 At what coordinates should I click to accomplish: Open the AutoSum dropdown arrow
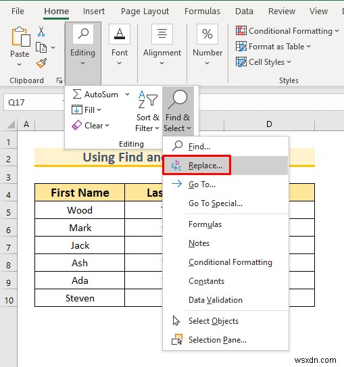(x=127, y=95)
